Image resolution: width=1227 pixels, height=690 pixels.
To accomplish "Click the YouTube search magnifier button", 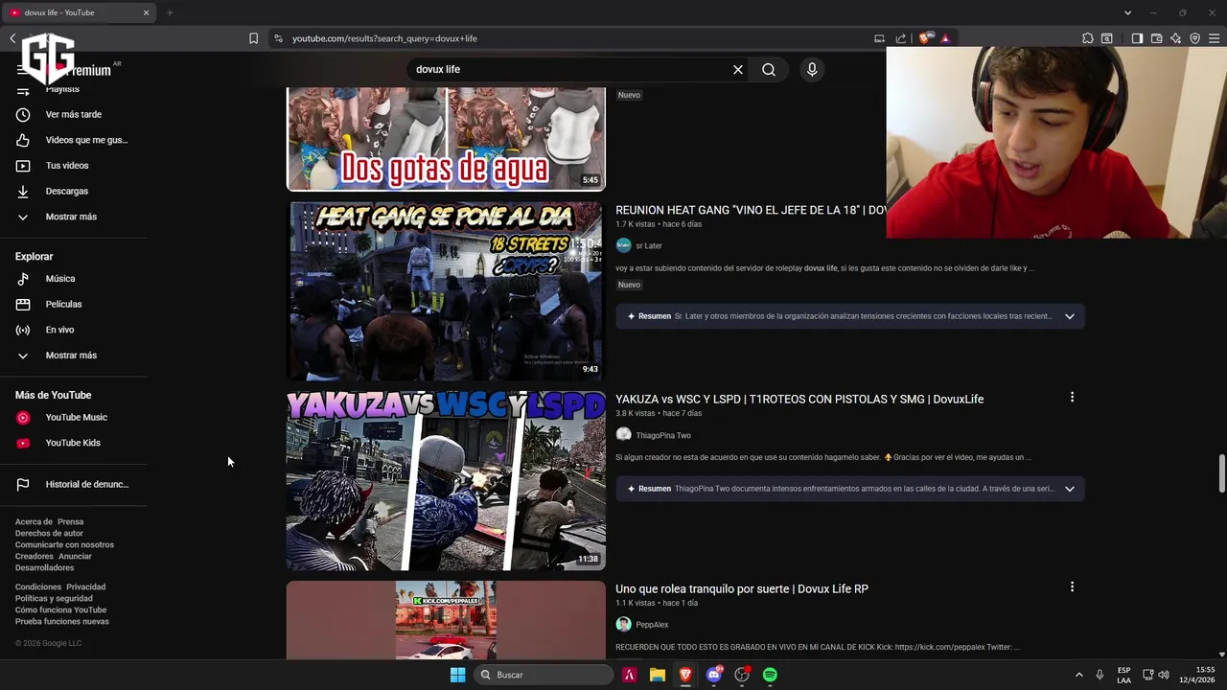I will click(x=769, y=70).
